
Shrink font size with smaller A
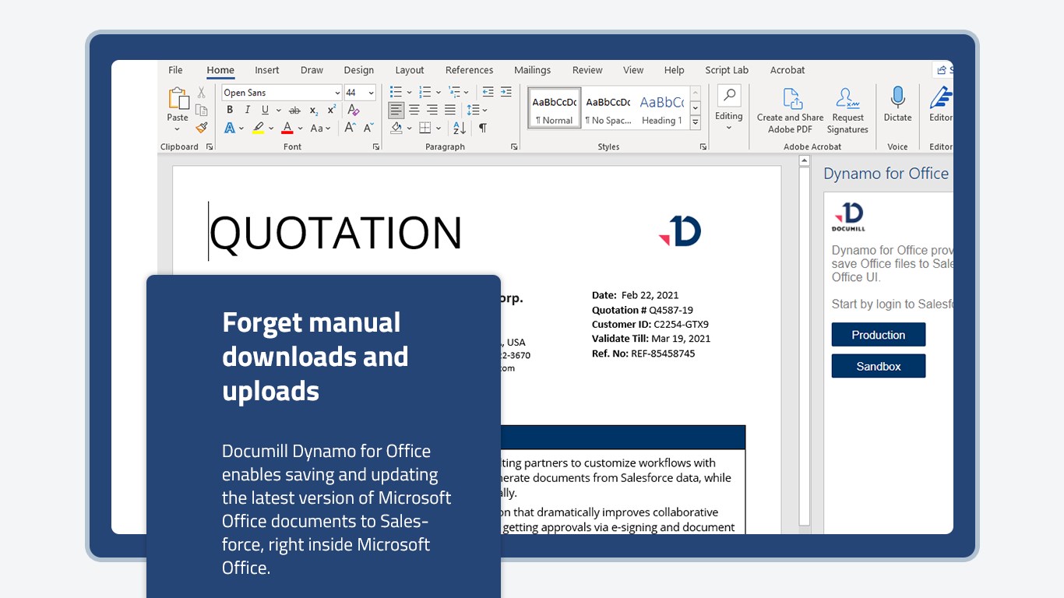point(368,128)
